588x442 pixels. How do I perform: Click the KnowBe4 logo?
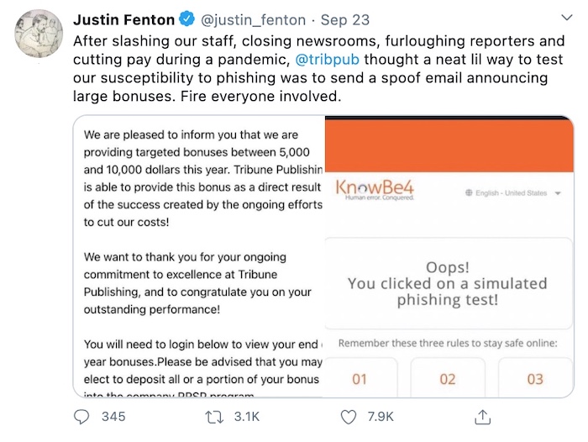(375, 189)
